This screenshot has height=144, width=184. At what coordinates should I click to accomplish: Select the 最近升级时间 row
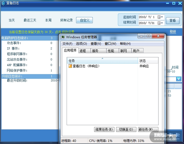[30, 81]
